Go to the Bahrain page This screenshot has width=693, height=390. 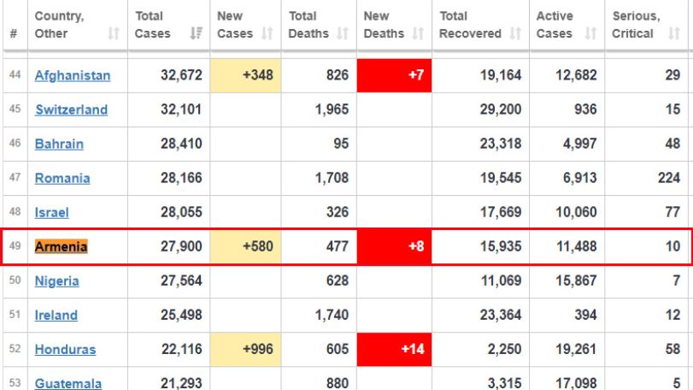click(x=59, y=145)
